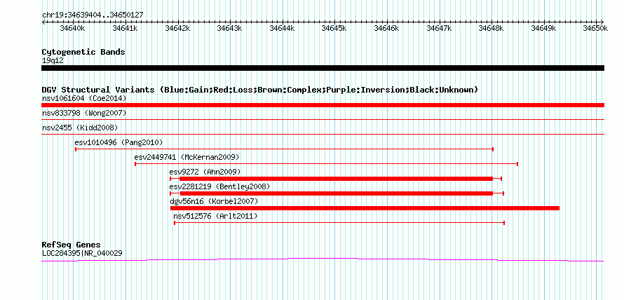624x300 pixels.
Task: Select the esv9272 thick red variant bar
Action: (x=336, y=179)
